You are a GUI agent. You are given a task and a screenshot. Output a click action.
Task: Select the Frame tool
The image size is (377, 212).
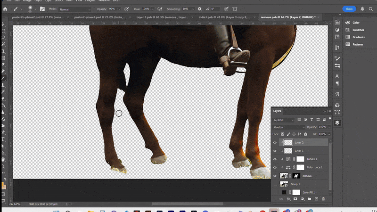(x=3, y=58)
